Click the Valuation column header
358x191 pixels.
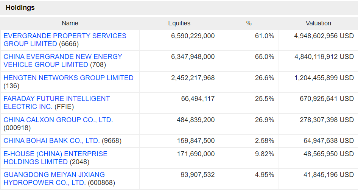[x=318, y=23]
